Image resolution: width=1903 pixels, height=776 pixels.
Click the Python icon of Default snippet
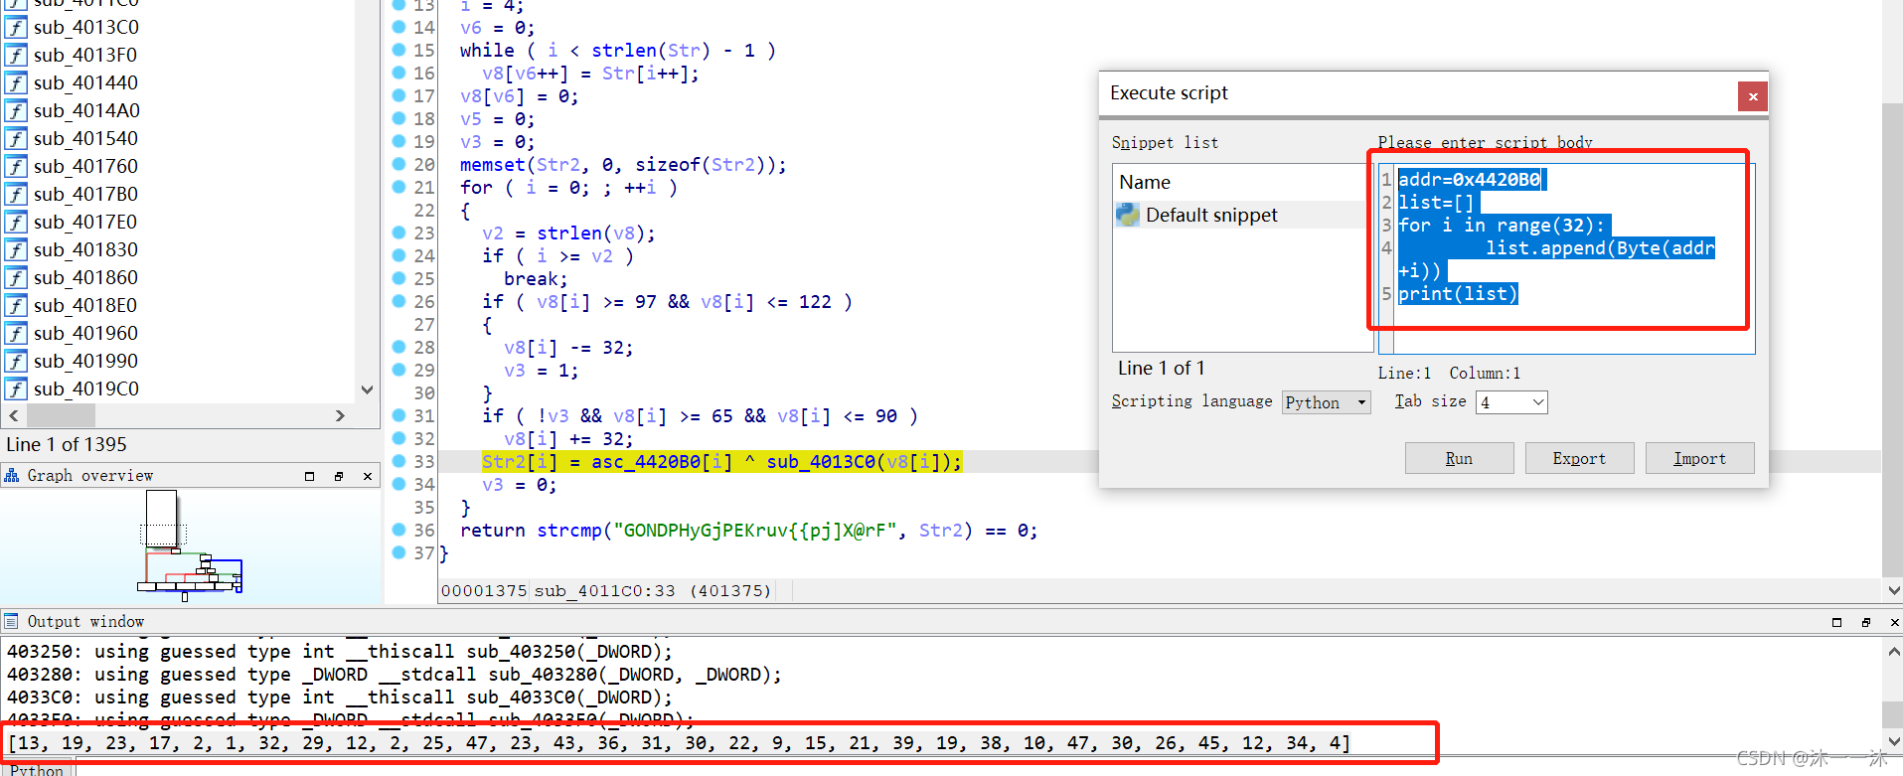(1127, 215)
